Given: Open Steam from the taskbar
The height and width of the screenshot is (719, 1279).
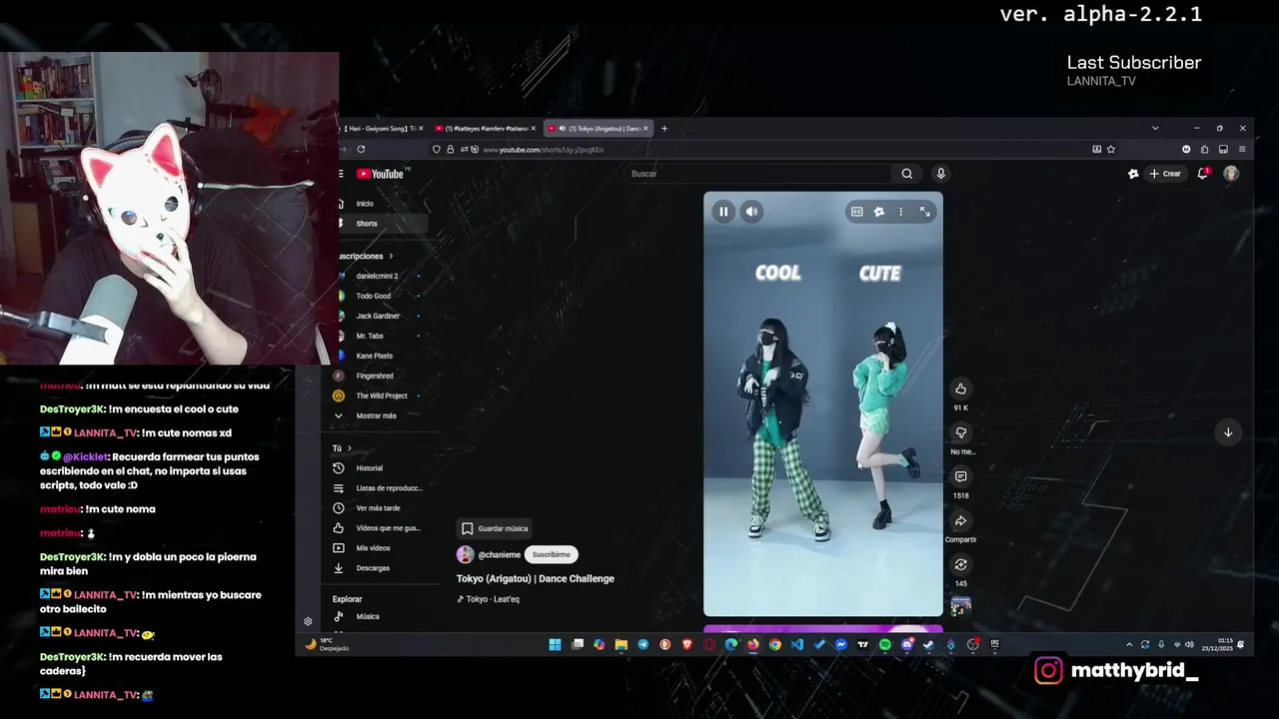Looking at the screenshot, I should 928,645.
